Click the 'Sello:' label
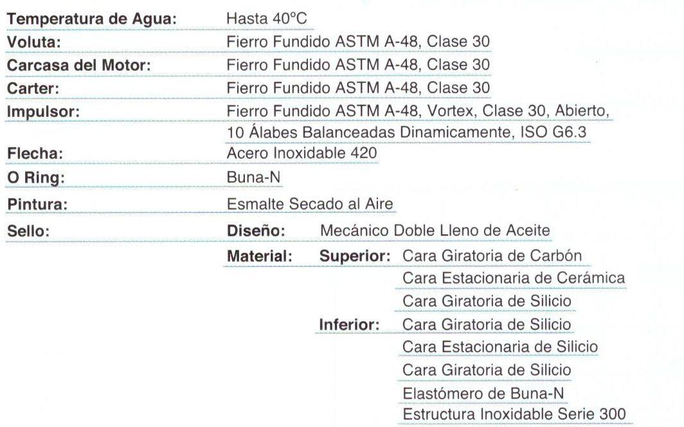The height and width of the screenshot is (427, 684). coord(28,232)
